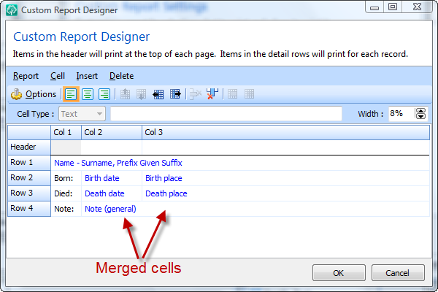The width and height of the screenshot is (438, 292).
Task: Click the 'Birth date' cell
Action: [x=112, y=178]
